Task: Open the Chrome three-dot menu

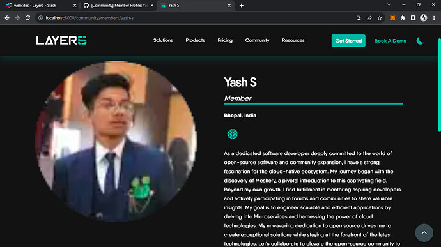Action: click(x=434, y=18)
